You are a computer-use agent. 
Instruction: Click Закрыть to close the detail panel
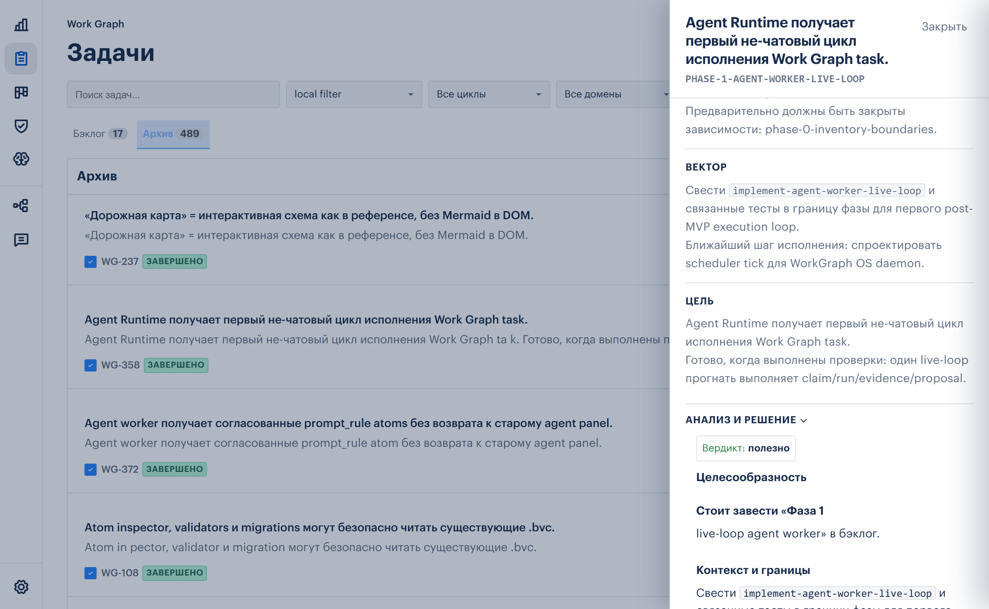tap(944, 27)
